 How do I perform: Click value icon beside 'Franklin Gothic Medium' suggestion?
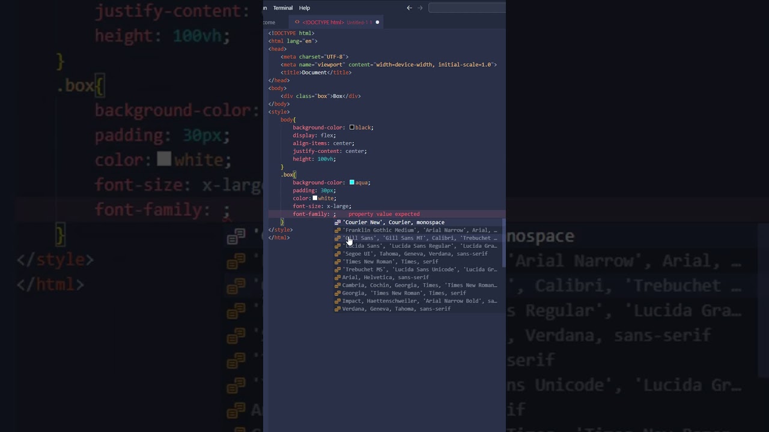[x=338, y=230]
